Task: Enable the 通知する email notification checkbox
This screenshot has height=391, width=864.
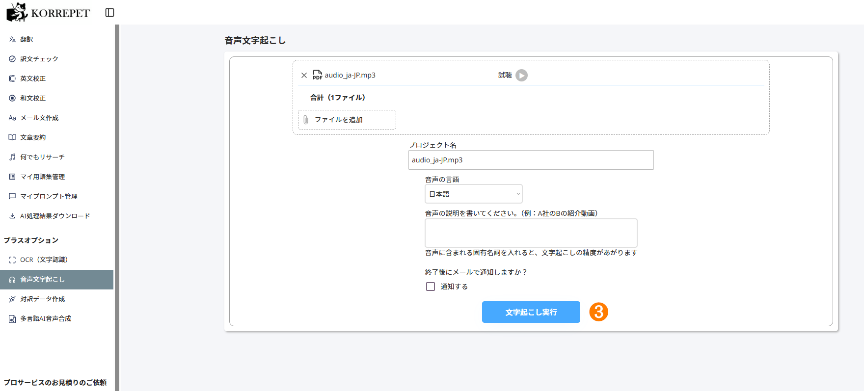Action: tap(431, 287)
